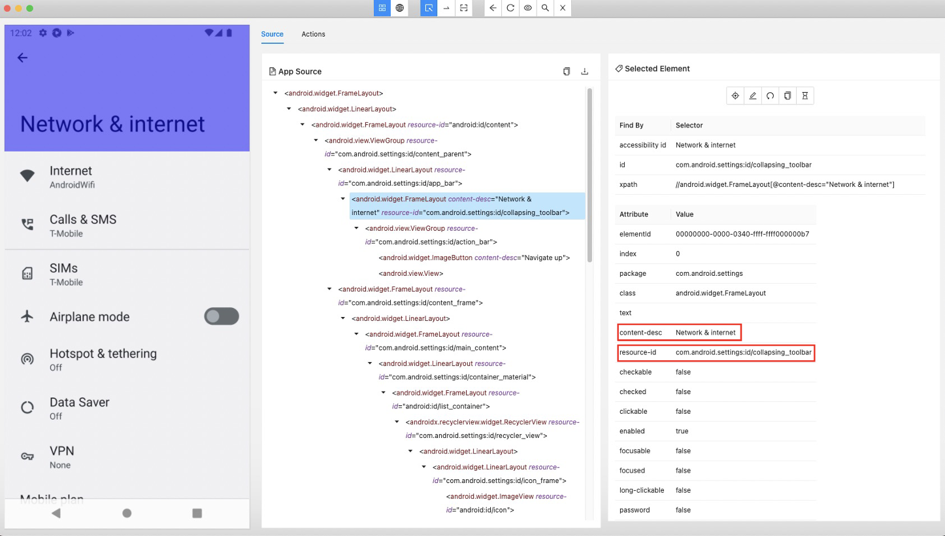Collapse the root FrameLayout tree node

[274, 93]
